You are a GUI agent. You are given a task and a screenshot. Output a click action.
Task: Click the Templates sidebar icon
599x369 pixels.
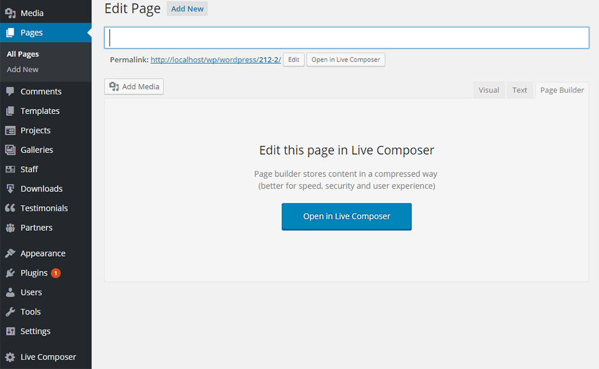(x=10, y=111)
